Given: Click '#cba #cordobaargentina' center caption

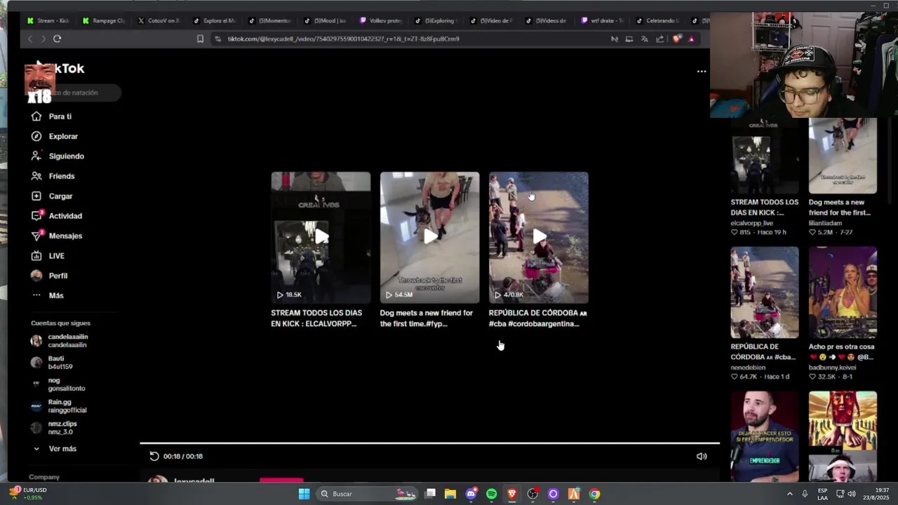Looking at the screenshot, I should [534, 324].
